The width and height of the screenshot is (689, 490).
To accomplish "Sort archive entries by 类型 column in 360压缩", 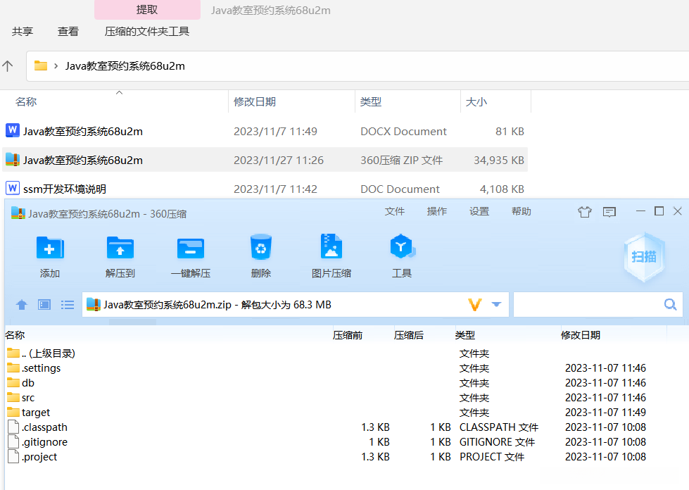I will [x=465, y=335].
